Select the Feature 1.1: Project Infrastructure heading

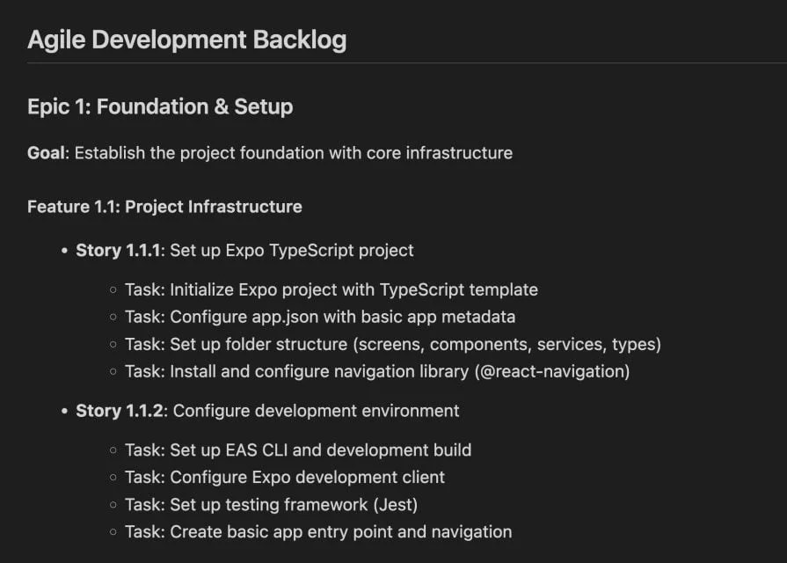(164, 207)
